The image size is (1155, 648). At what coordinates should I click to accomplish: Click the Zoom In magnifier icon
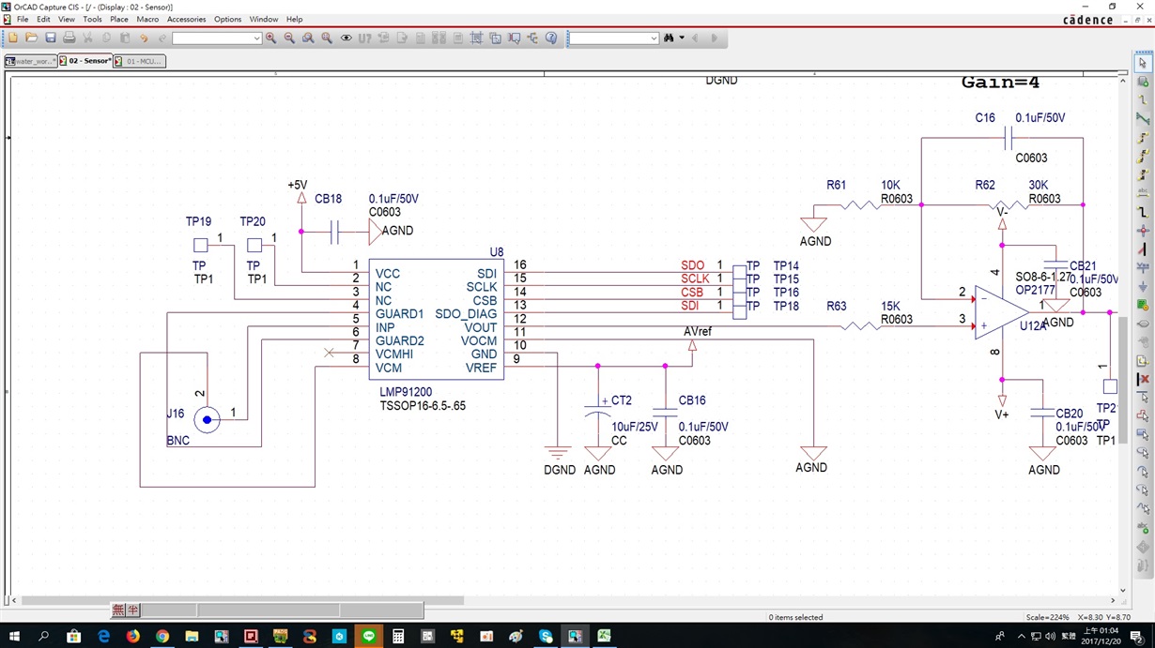pyautogui.click(x=270, y=38)
